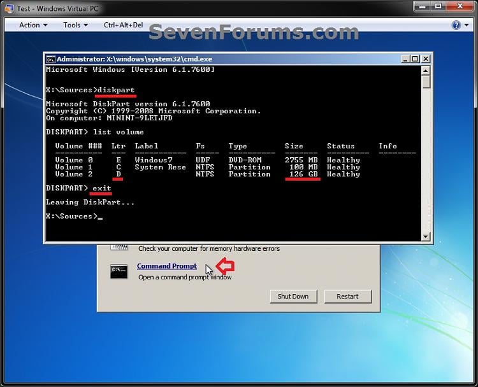Click the cmd.exe window system icon
Screen dimensions: 478x387
50,59
